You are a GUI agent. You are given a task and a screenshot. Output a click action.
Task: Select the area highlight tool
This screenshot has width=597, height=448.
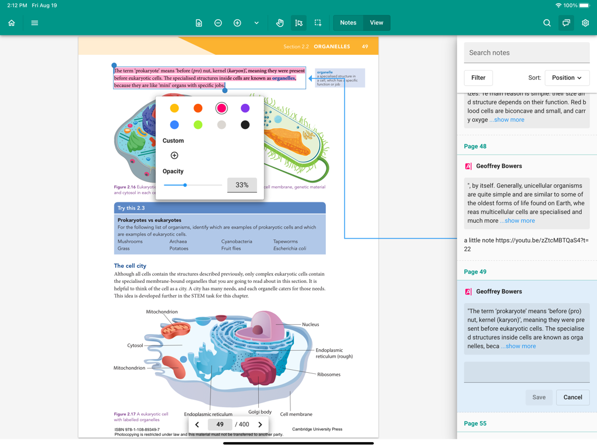(x=318, y=23)
